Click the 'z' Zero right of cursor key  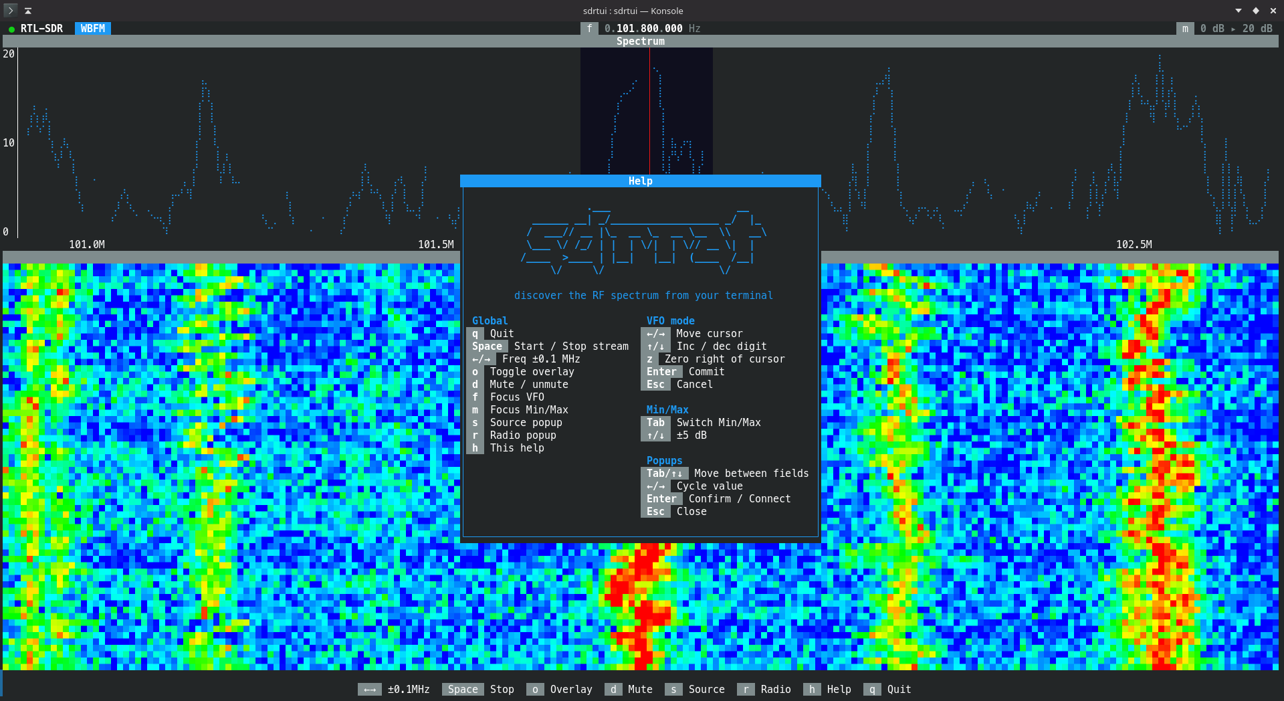(x=649, y=359)
